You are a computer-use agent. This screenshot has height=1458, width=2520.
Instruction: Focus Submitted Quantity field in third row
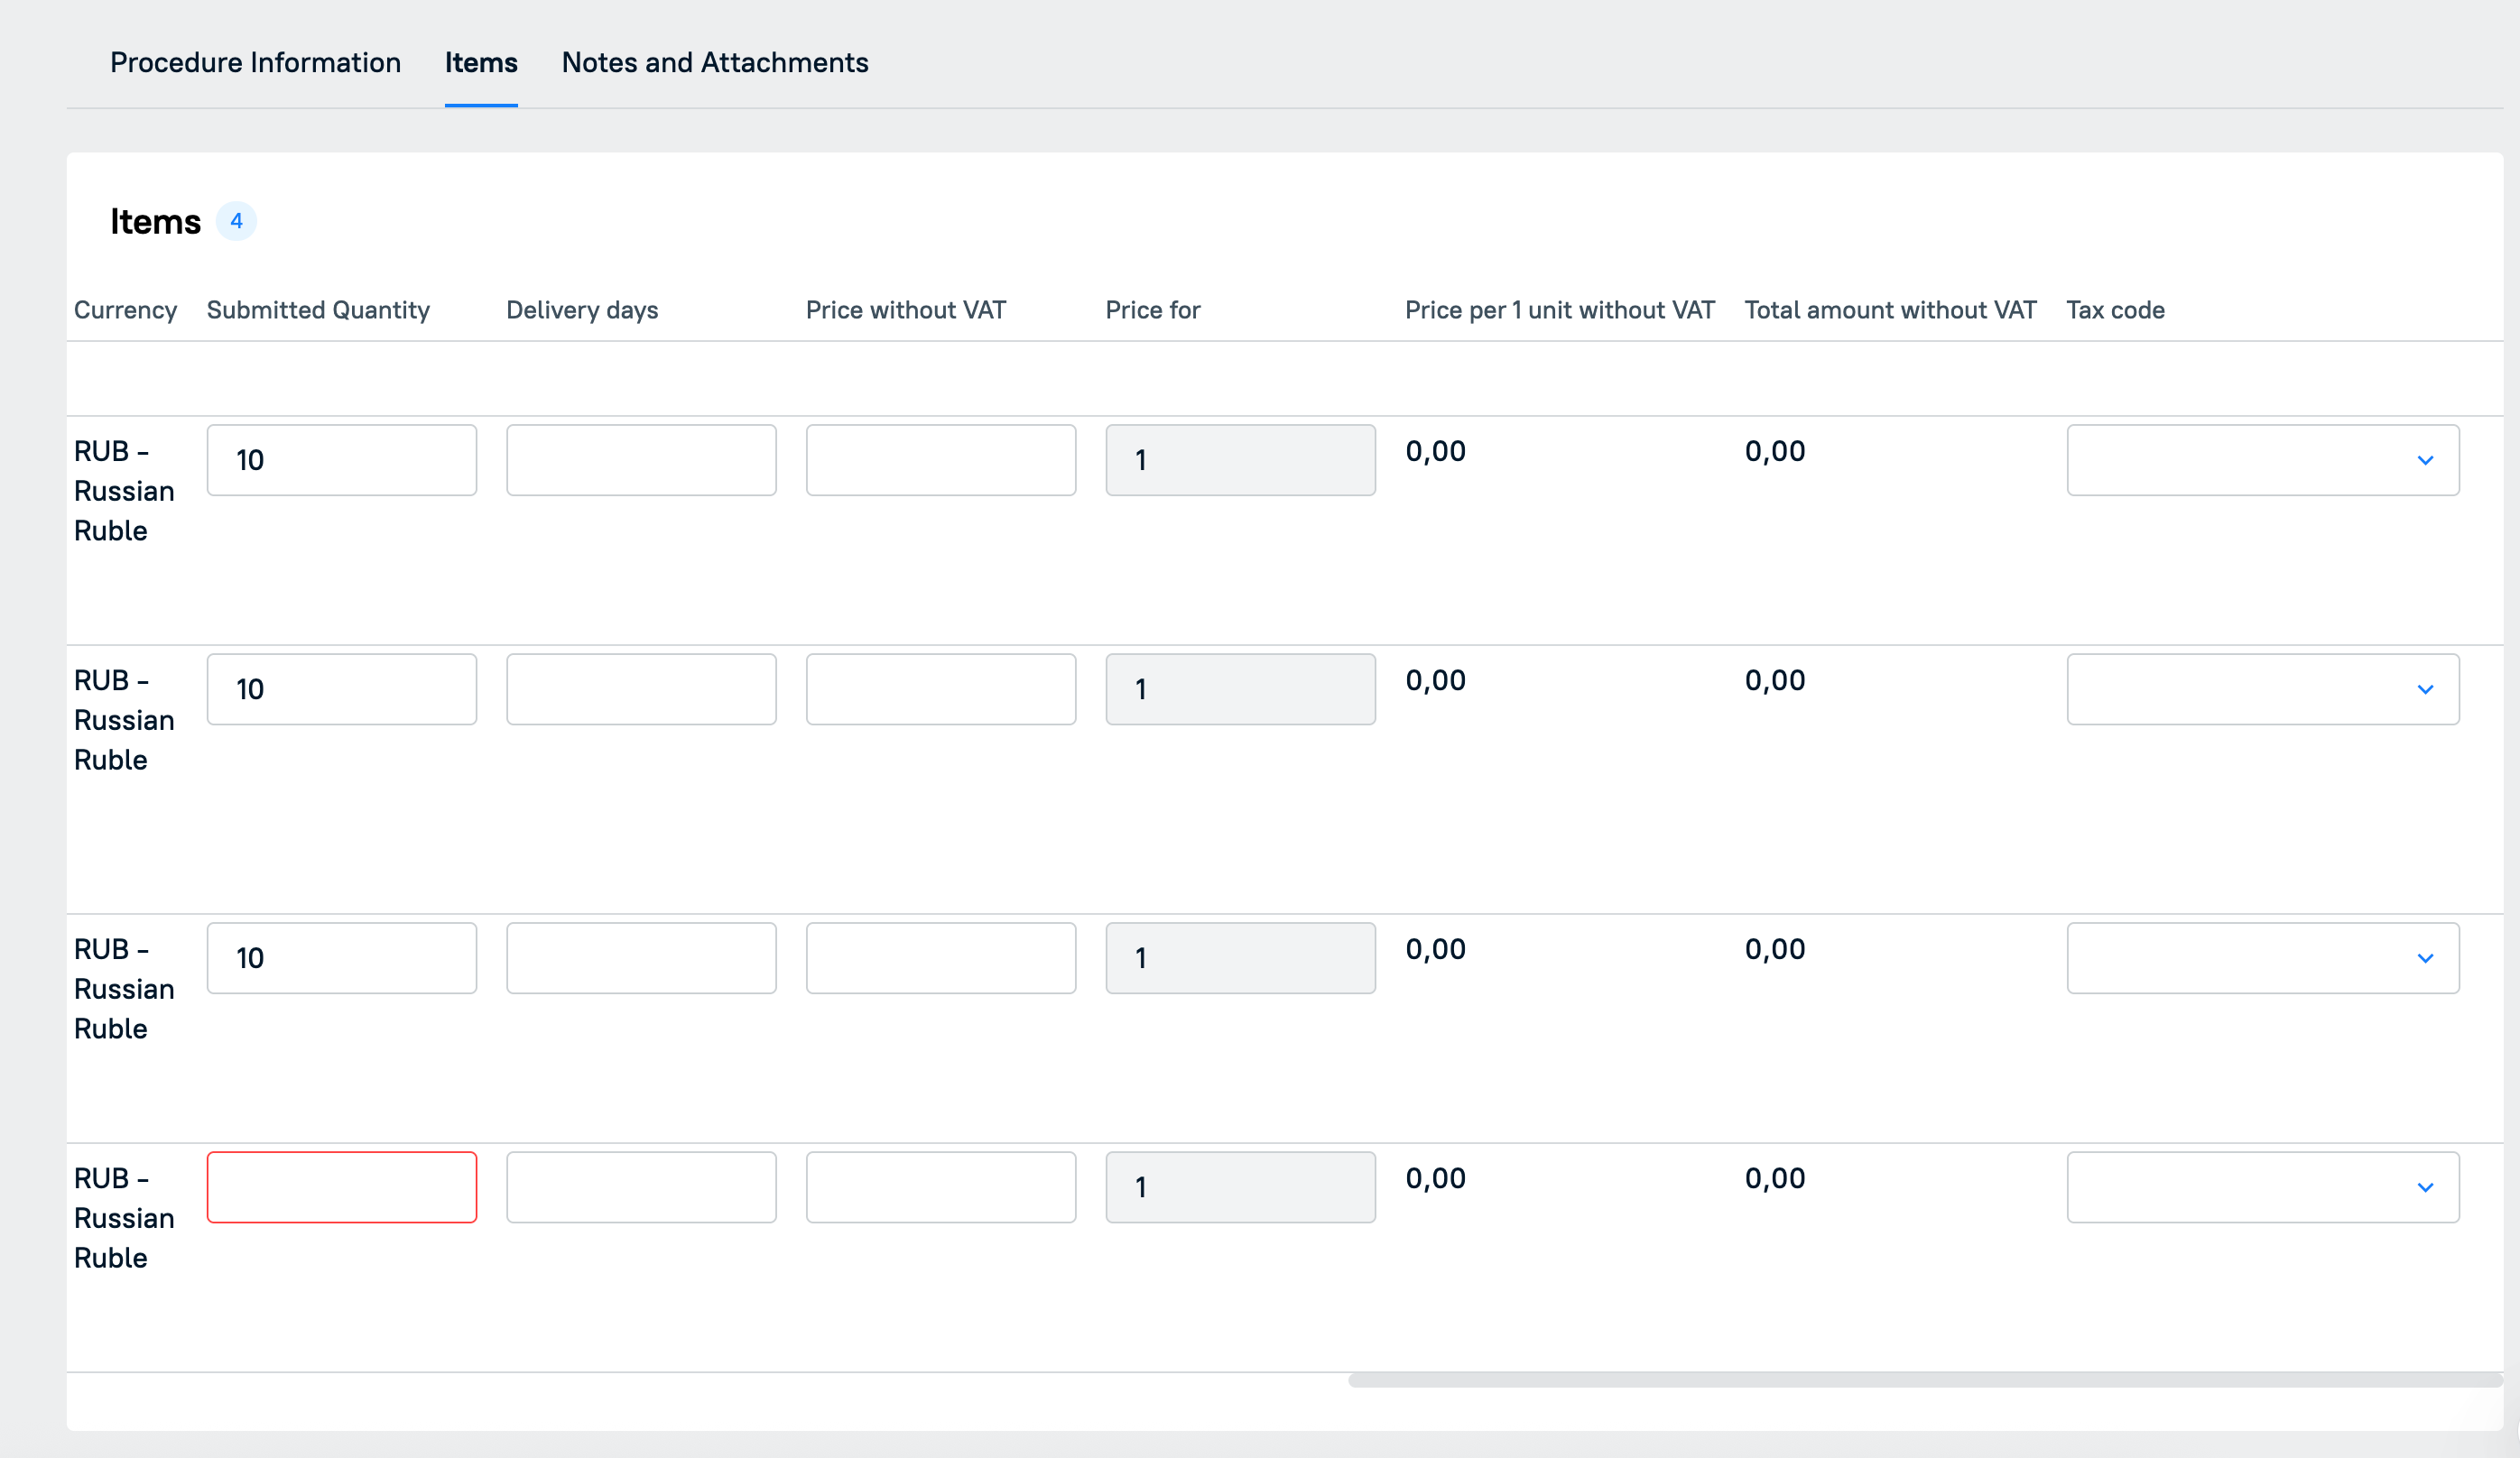(342, 958)
